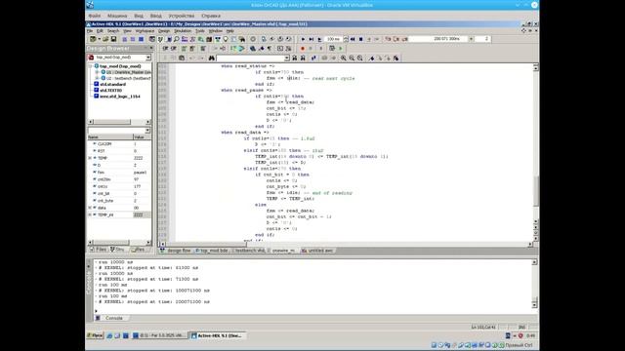Open the Help menu
Image resolution: width=625 pixels, height=351 pixels.
230,30
